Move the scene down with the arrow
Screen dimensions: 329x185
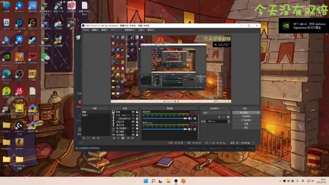tap(98, 138)
